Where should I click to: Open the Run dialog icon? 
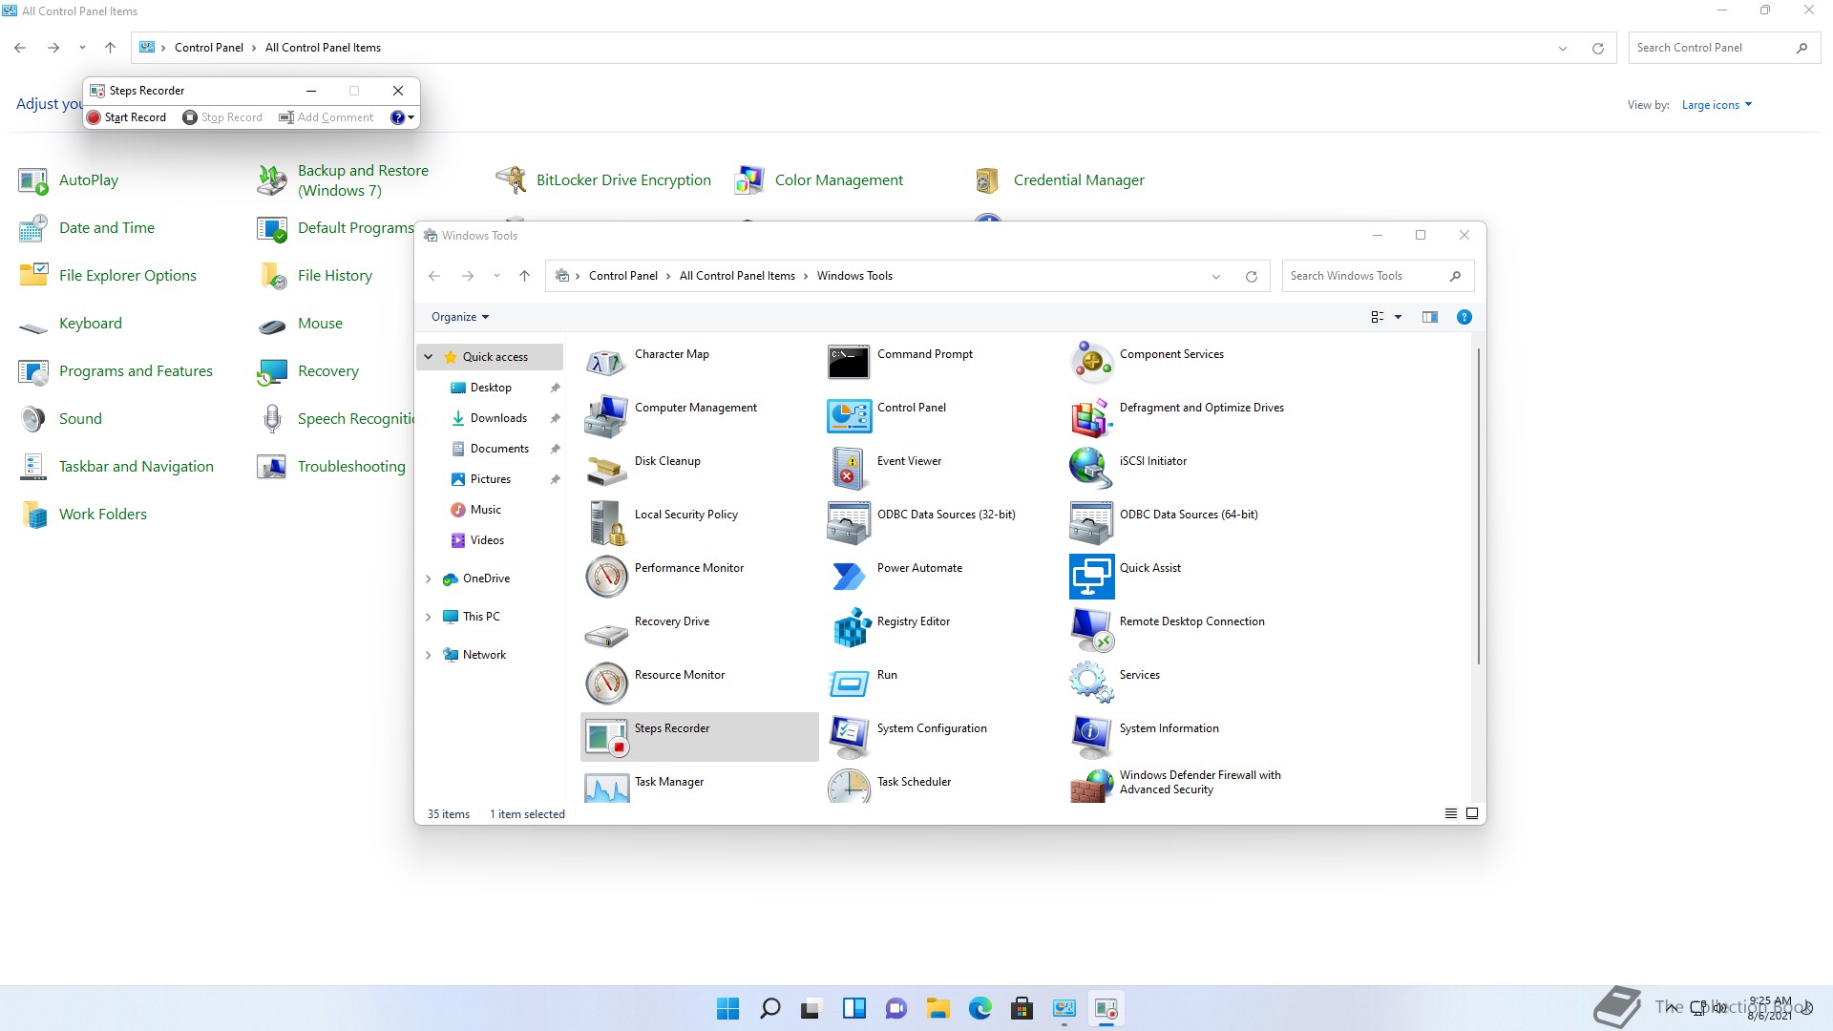[x=849, y=684]
